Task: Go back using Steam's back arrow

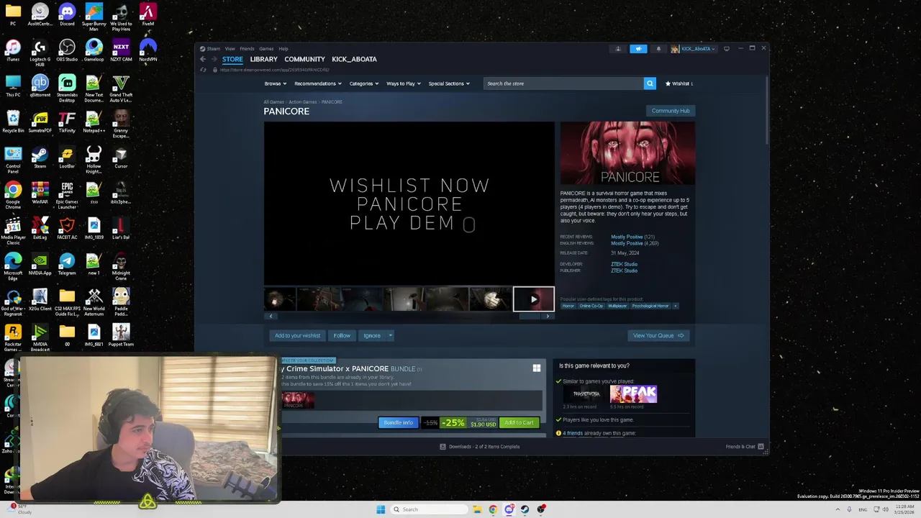Action: pyautogui.click(x=203, y=59)
